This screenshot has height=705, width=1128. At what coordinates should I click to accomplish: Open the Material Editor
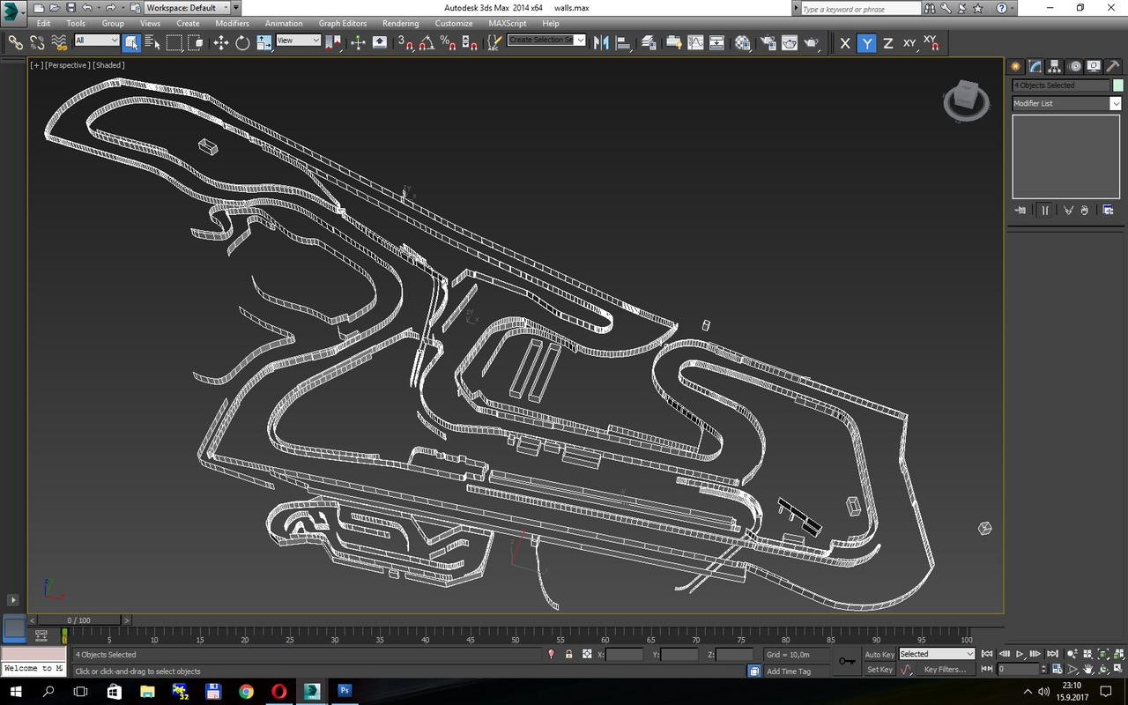(741, 41)
